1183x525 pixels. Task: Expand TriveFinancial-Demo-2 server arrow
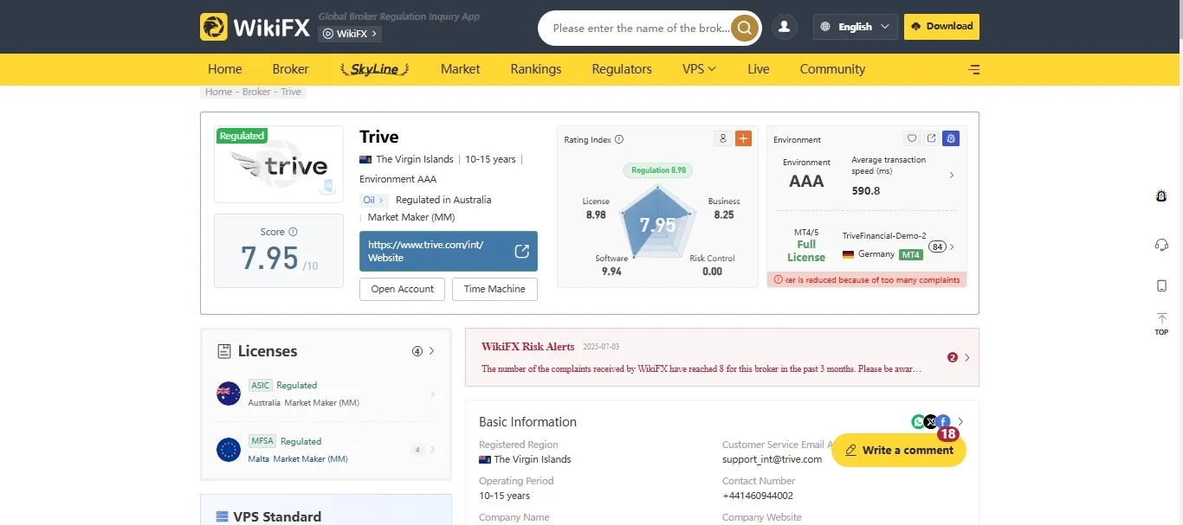click(952, 246)
